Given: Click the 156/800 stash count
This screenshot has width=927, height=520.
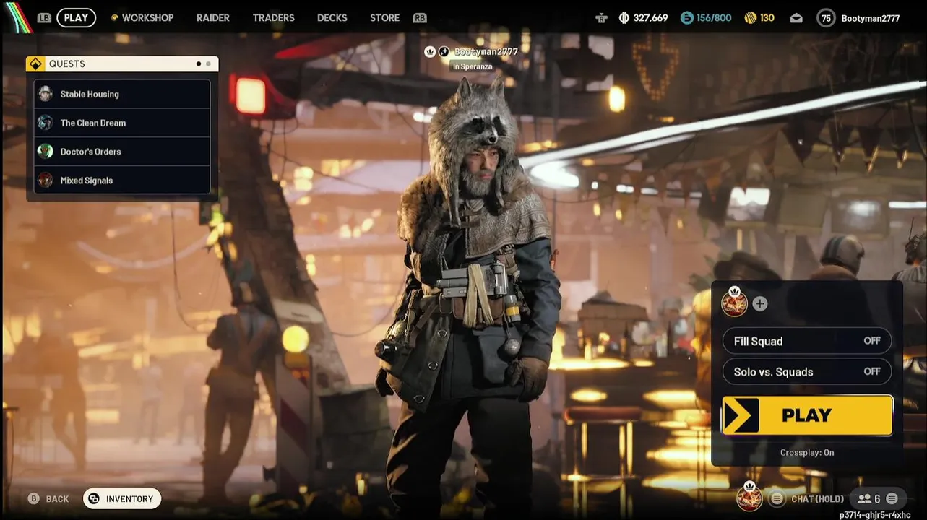Looking at the screenshot, I should [x=714, y=17].
